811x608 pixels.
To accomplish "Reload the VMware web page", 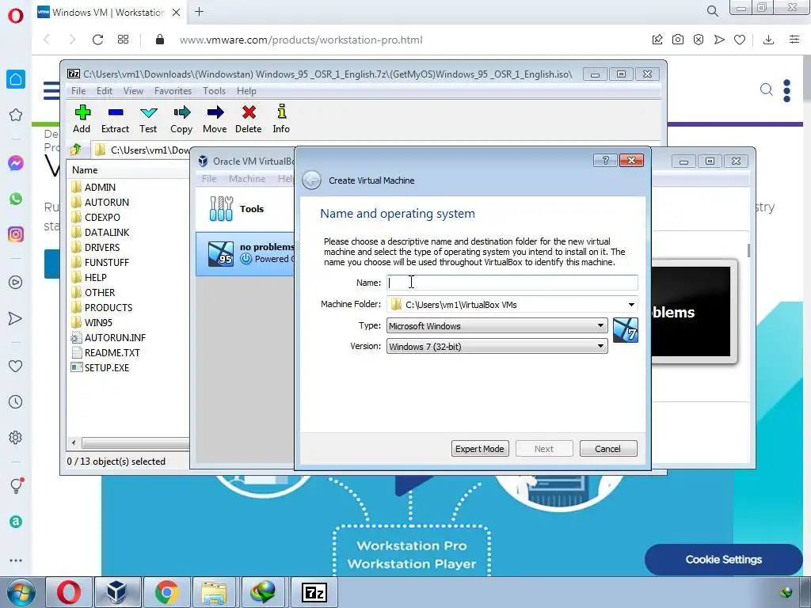I will coord(97,40).
